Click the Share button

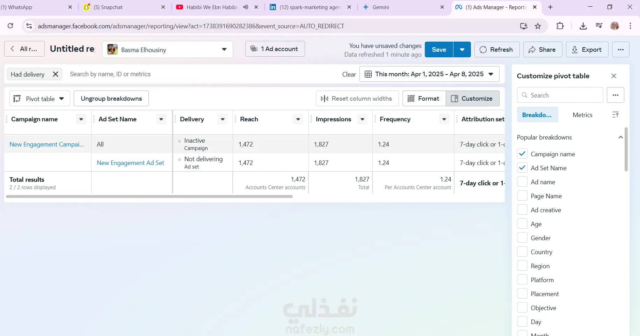(543, 50)
